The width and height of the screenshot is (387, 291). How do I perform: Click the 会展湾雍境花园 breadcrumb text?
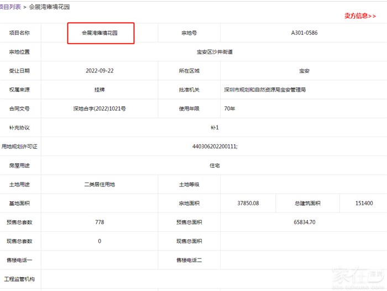[49, 7]
